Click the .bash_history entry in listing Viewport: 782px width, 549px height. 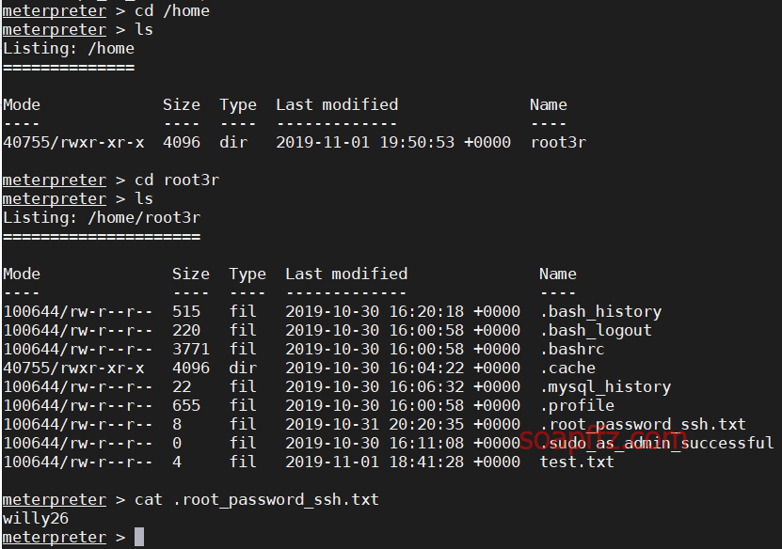click(601, 312)
